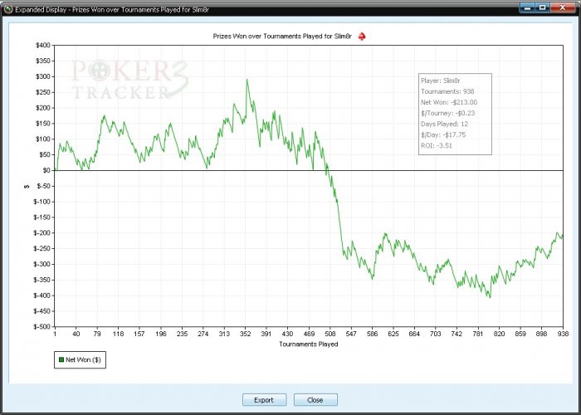
Task: Click the Tournaments Played axis label
Action: coord(308,344)
